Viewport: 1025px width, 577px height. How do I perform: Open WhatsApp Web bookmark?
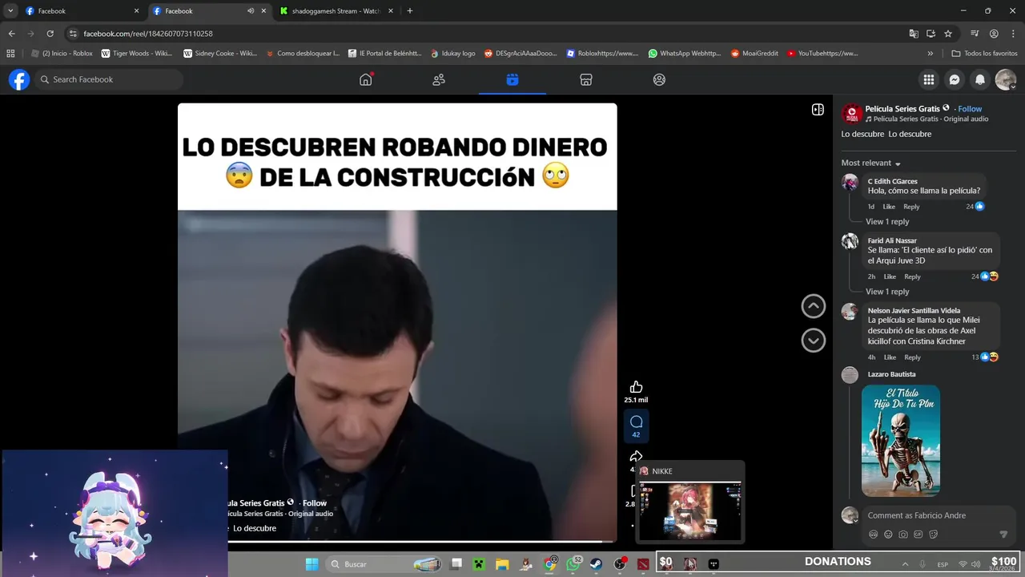685,54
